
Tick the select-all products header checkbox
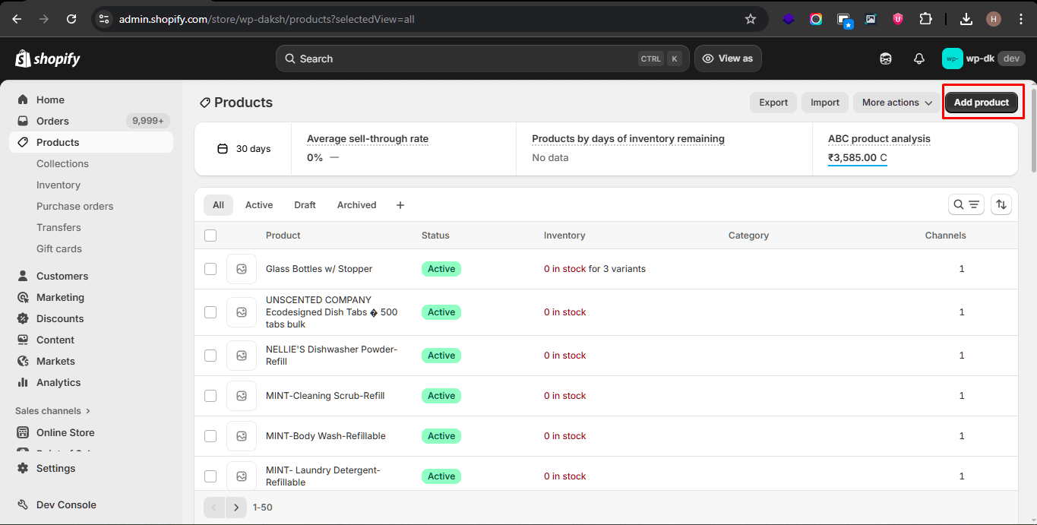[210, 236]
